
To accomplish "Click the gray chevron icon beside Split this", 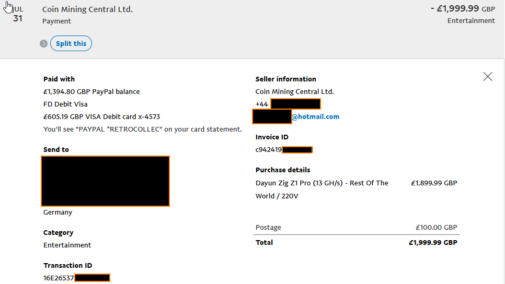I will pos(44,43).
